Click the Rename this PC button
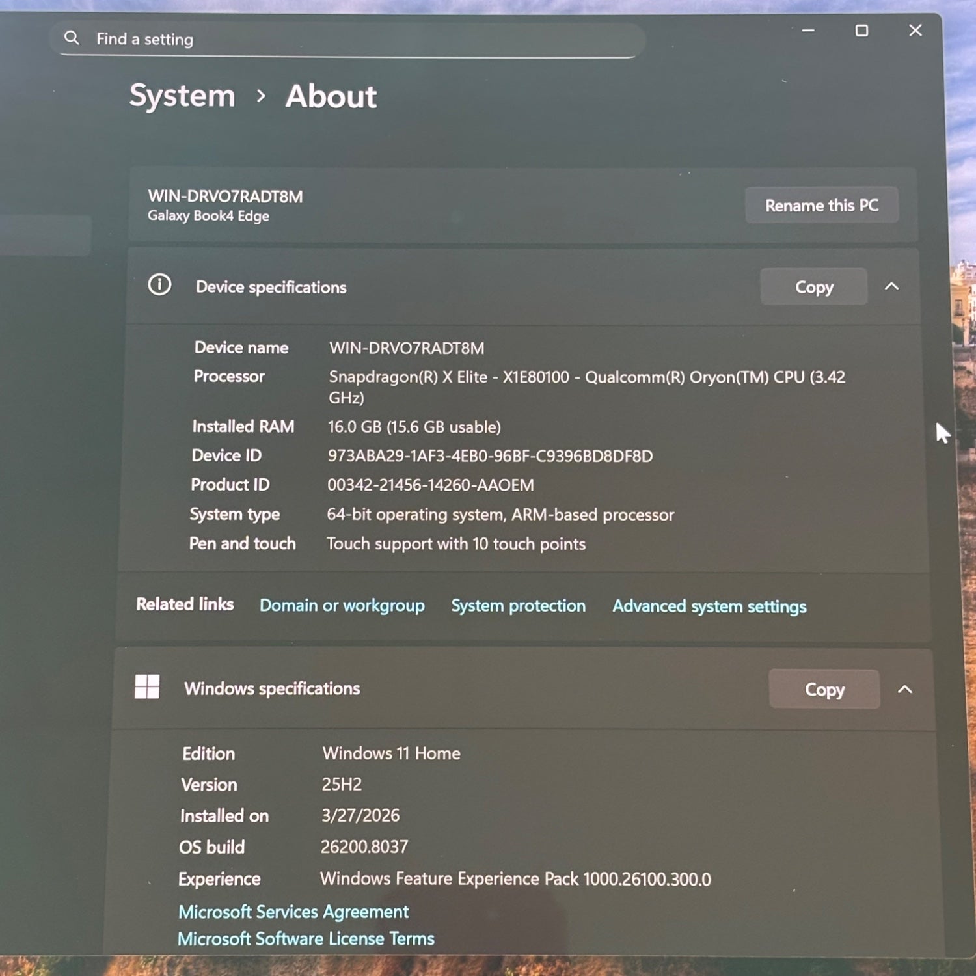The width and height of the screenshot is (976, 976). (x=821, y=206)
